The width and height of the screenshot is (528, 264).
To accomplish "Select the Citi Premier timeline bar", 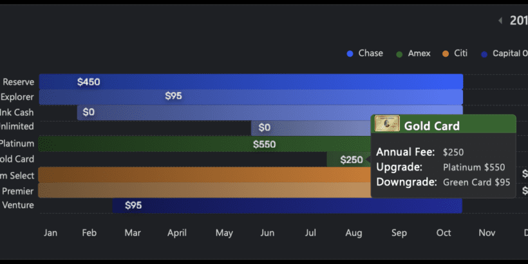I will click(x=204, y=190).
